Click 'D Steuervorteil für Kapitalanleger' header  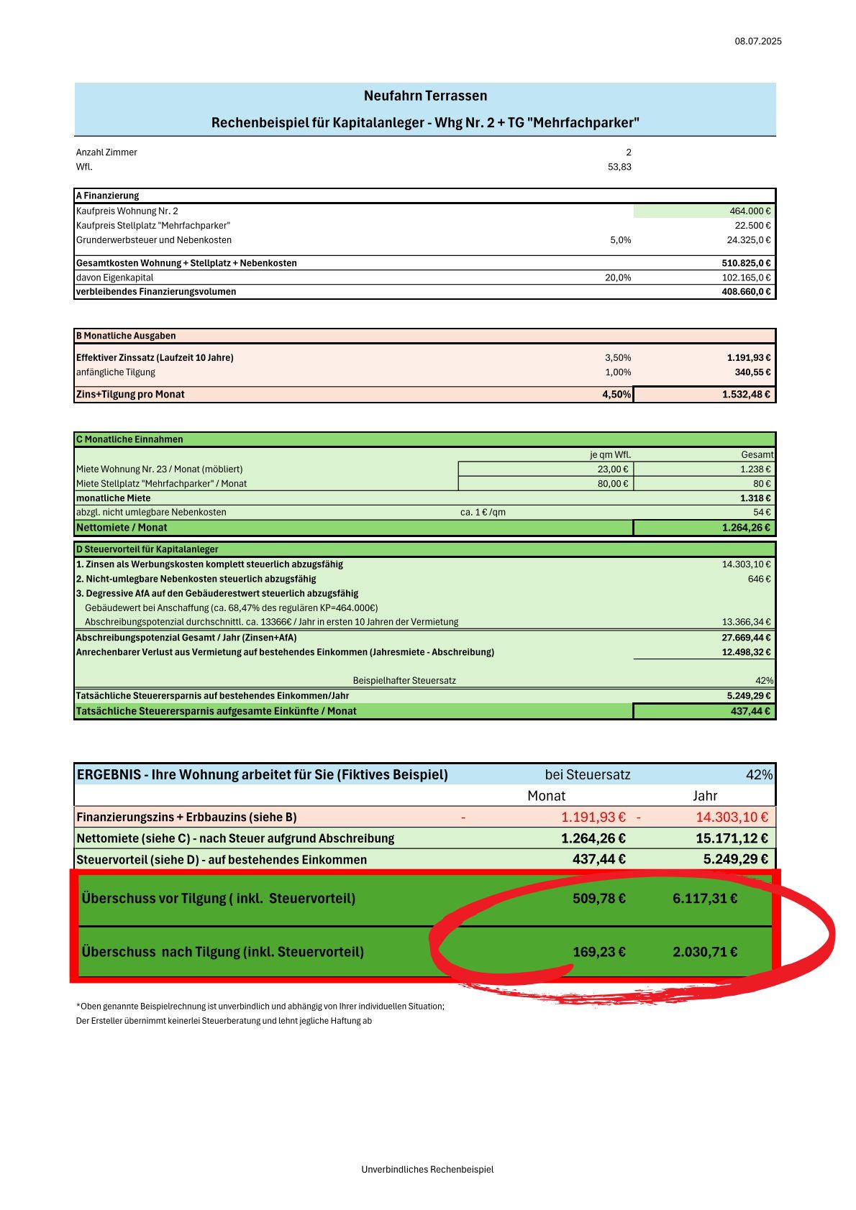(147, 549)
